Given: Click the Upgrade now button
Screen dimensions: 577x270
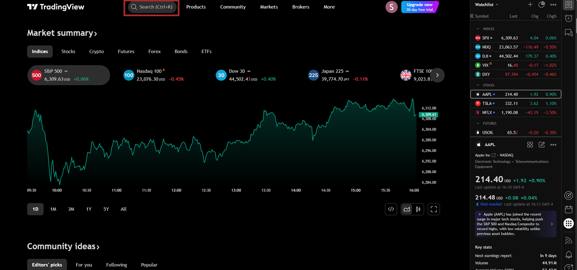Looking at the screenshot, I should (420, 7).
